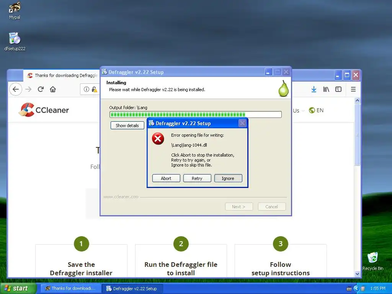Toggle browser sidebar icon
The width and height of the screenshot is (392, 294).
click(338, 89)
